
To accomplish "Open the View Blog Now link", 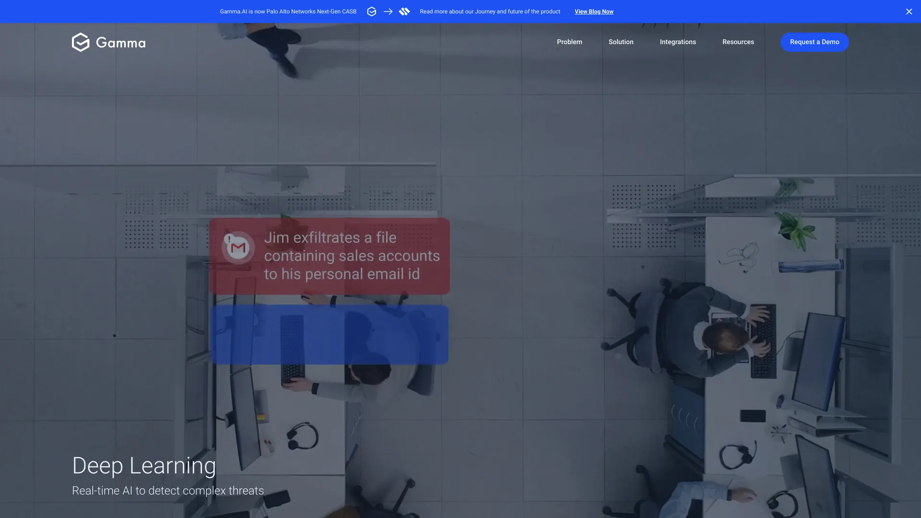I will tap(594, 11).
